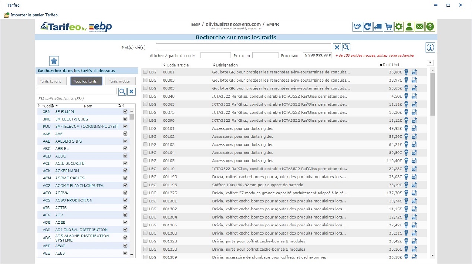Open the shopping cart icon
472x264 pixels.
pyautogui.click(x=389, y=26)
